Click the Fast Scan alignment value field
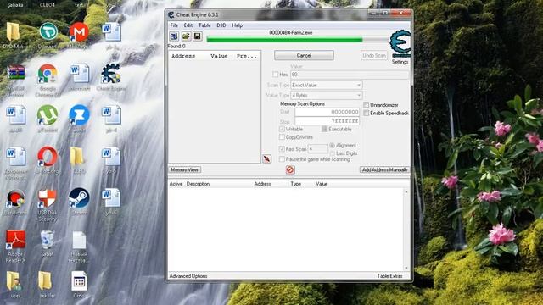 (318, 149)
